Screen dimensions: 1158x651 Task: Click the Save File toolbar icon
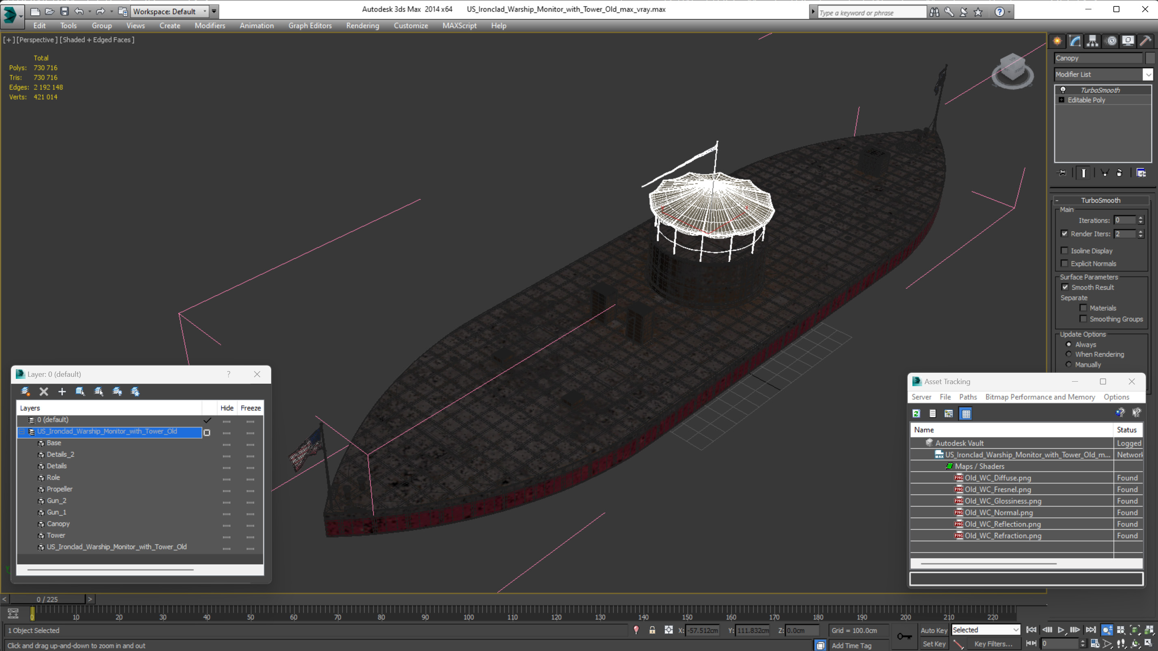click(64, 11)
